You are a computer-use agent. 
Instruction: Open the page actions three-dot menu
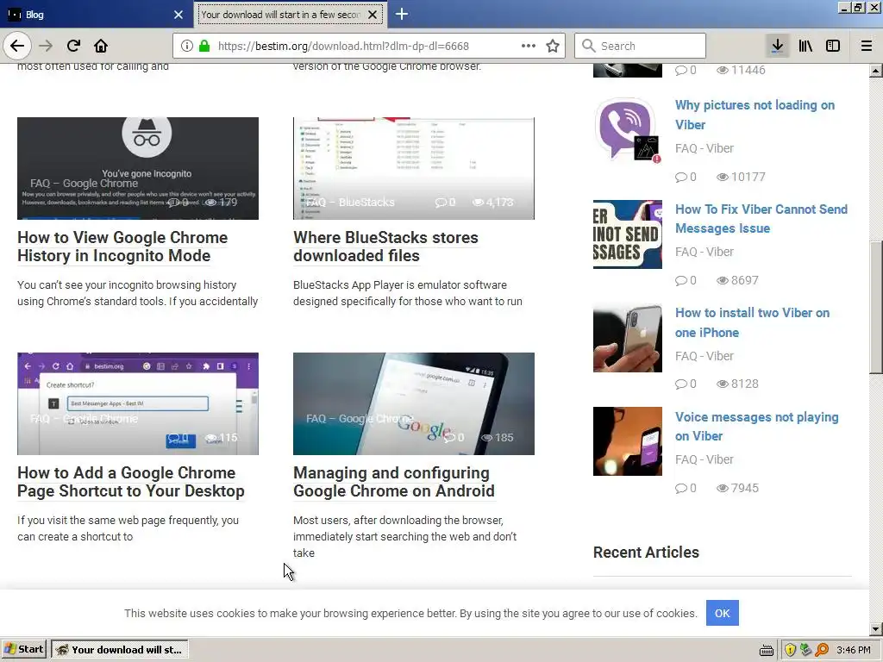click(529, 47)
